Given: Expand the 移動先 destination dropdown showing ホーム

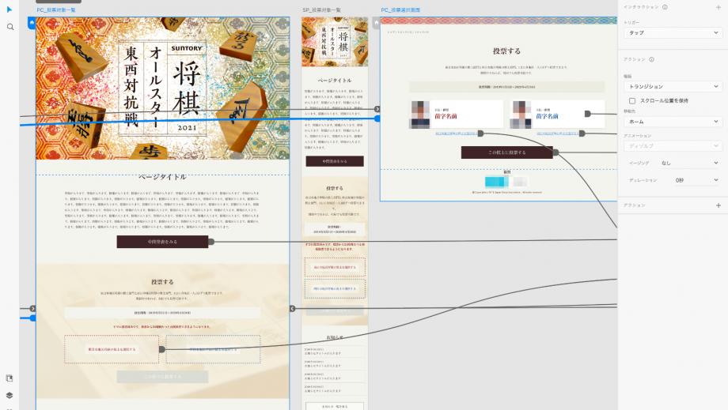Looking at the screenshot, I should 673,122.
